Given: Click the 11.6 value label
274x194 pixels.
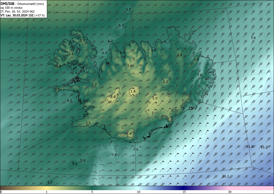Looking at the screenshot, I should pyautogui.click(x=250, y=147).
